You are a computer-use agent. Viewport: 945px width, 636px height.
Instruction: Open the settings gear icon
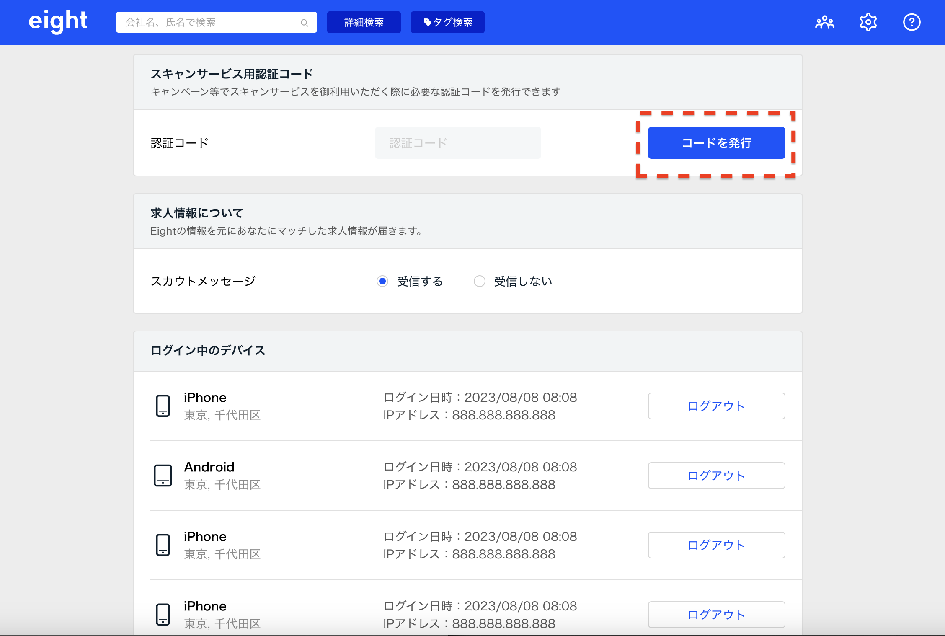point(868,22)
